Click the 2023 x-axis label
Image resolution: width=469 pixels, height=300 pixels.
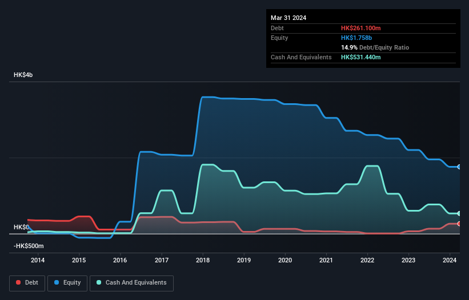tap(408, 260)
